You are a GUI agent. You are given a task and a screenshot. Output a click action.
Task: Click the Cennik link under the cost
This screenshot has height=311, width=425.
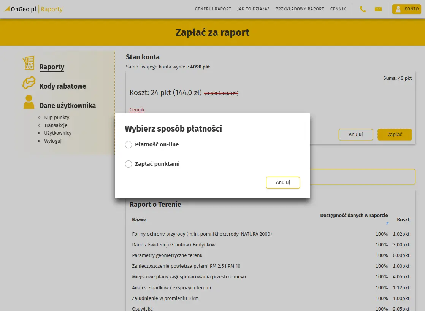tap(137, 110)
